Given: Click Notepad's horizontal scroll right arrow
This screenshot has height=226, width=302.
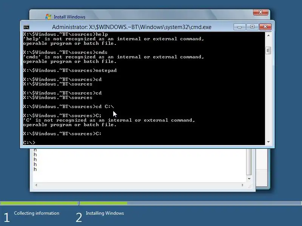Looking at the screenshot, I should point(242,185).
